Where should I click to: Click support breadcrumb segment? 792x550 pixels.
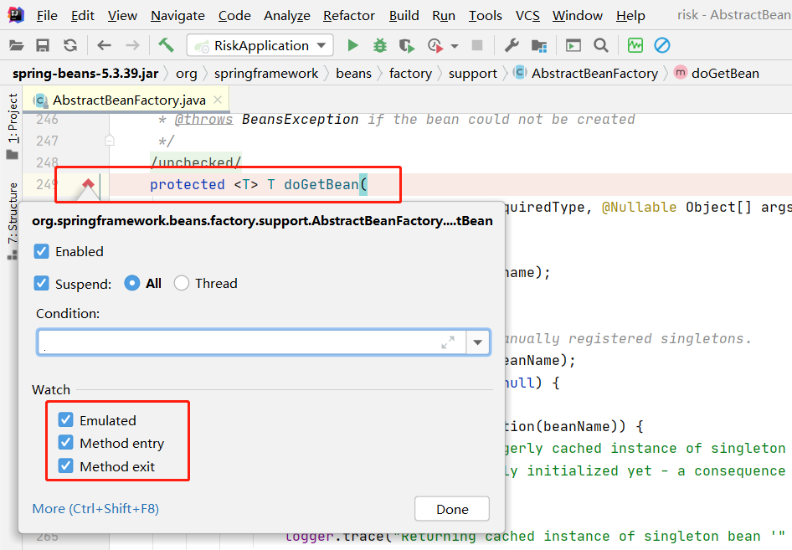(473, 74)
